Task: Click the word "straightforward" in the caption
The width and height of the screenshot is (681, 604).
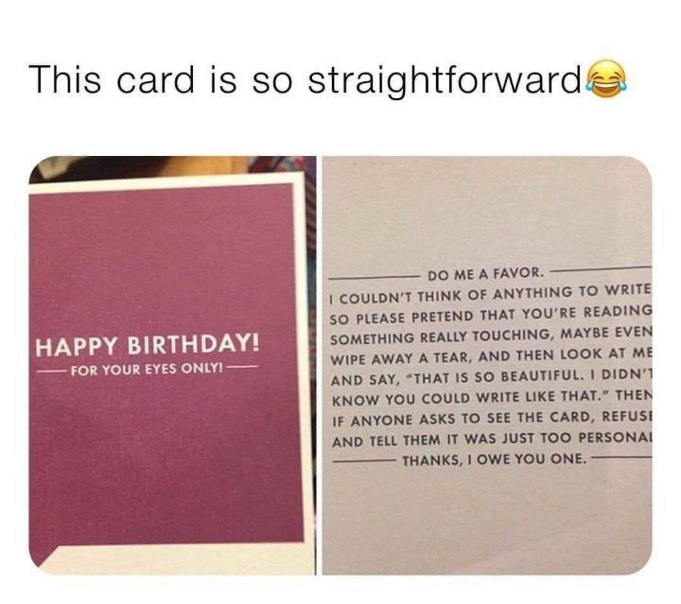Action: (x=445, y=80)
